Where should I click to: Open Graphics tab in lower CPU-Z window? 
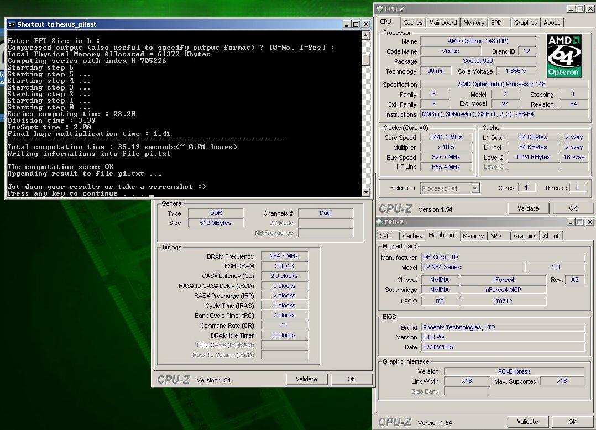[525, 236]
